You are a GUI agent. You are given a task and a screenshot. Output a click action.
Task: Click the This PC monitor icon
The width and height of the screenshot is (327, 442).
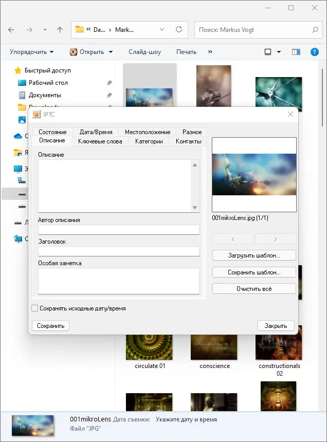point(18,169)
